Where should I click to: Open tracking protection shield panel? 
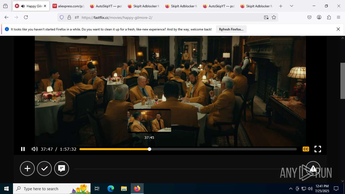point(62,17)
